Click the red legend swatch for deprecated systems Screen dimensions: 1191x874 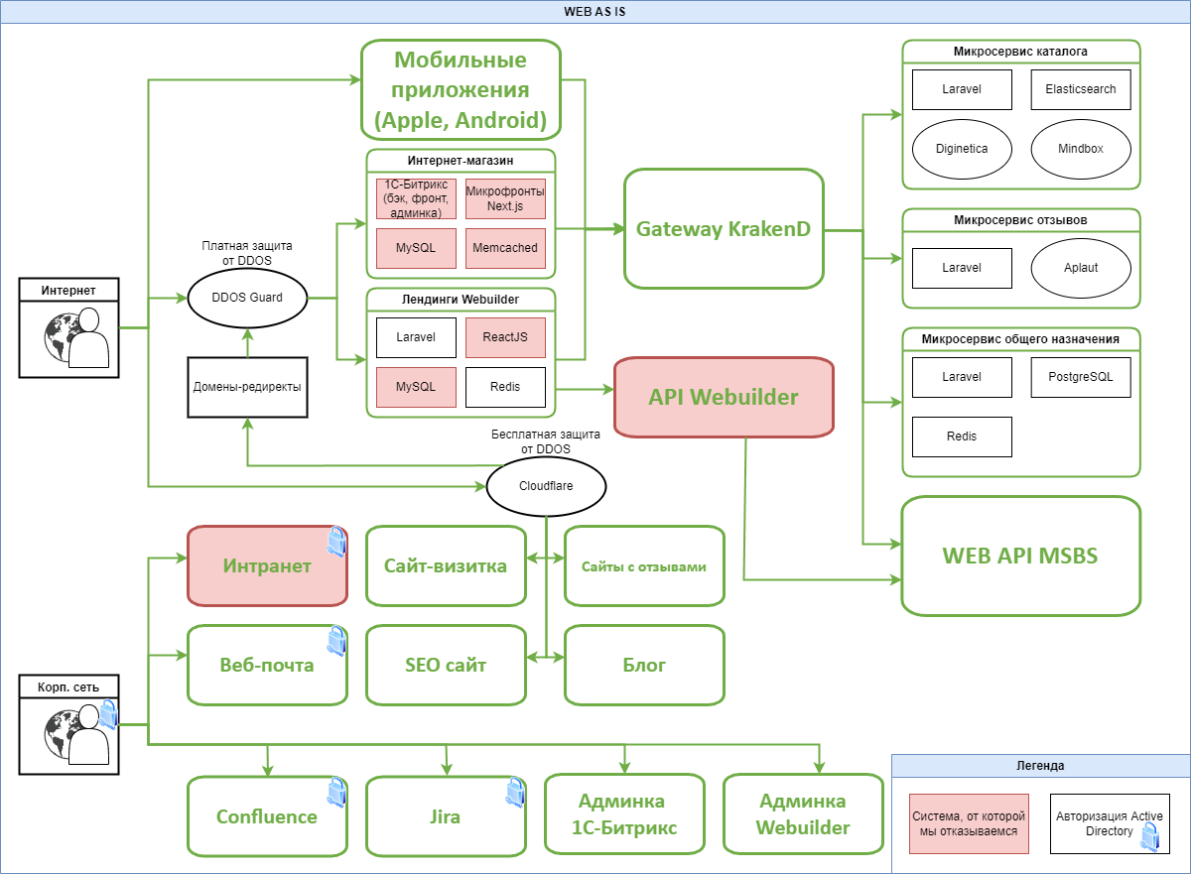tap(962, 823)
